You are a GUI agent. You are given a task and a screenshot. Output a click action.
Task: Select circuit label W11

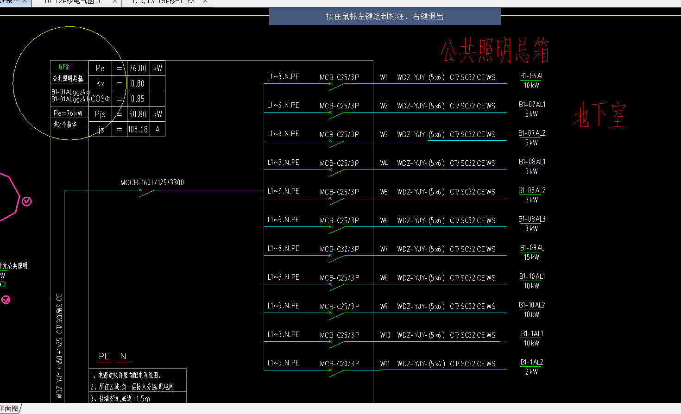(x=385, y=364)
